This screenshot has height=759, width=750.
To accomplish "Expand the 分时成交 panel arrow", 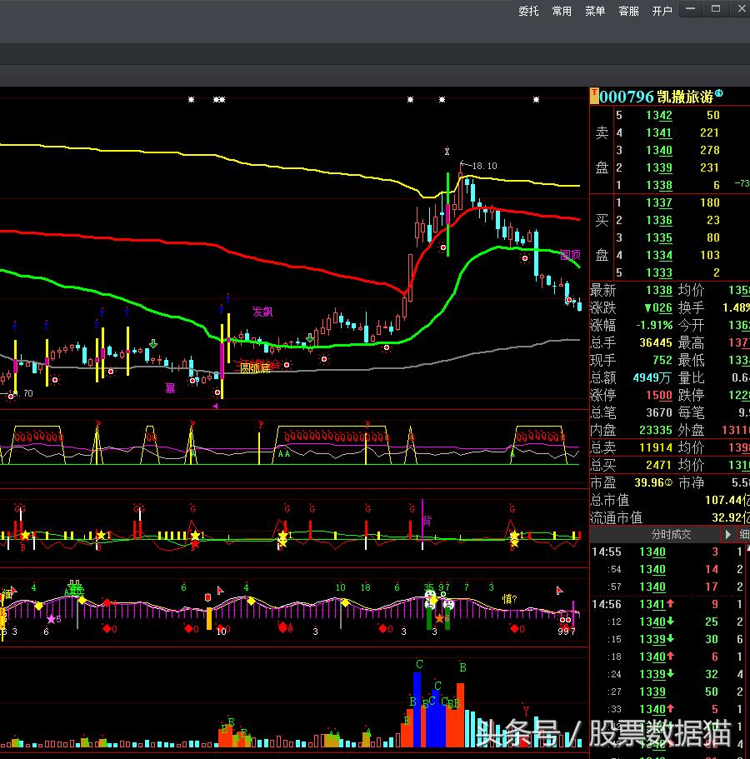I will pyautogui.click(x=727, y=534).
